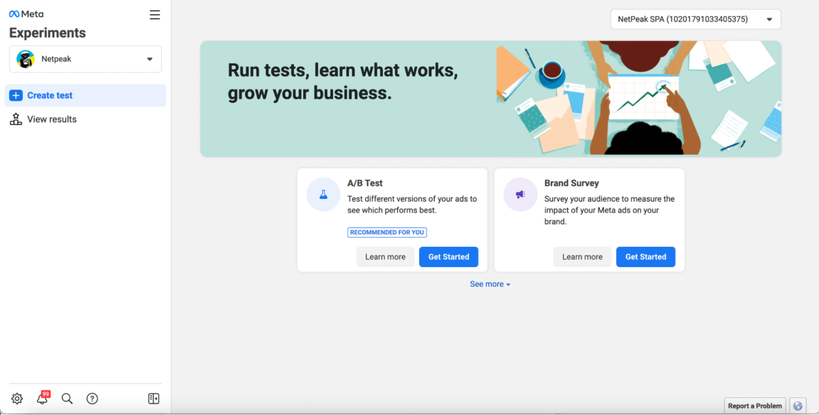The image size is (819, 415).
Task: Click the banner headline Run tests text
Action: (343, 81)
